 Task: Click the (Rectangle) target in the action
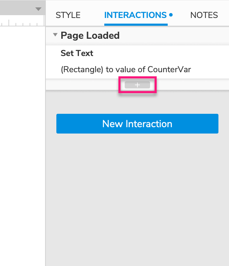pyautogui.click(x=82, y=69)
